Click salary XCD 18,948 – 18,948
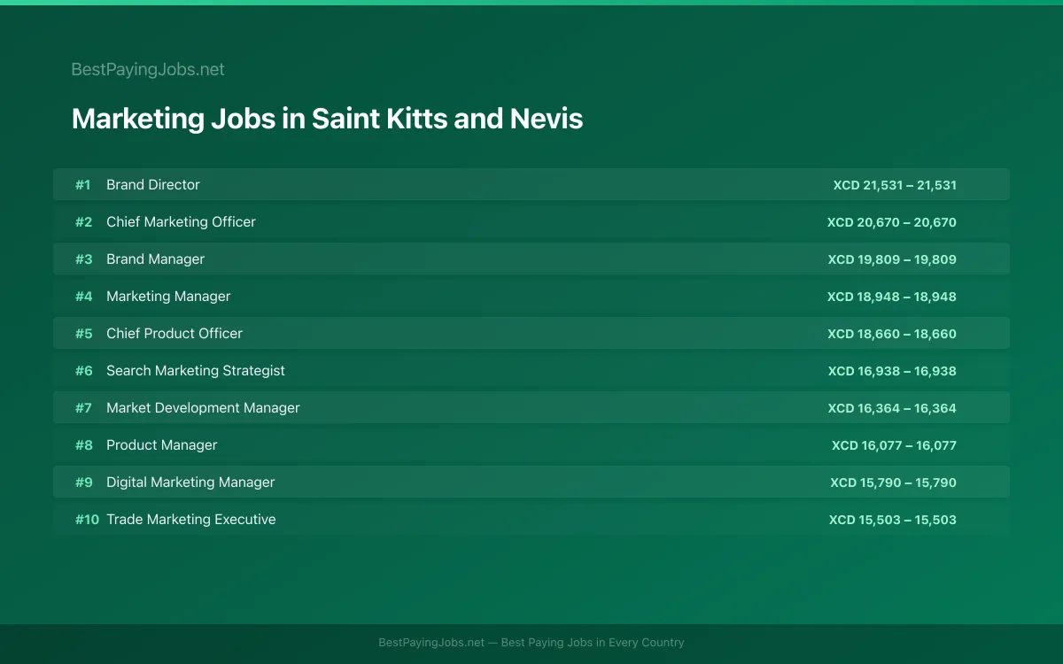 click(892, 297)
